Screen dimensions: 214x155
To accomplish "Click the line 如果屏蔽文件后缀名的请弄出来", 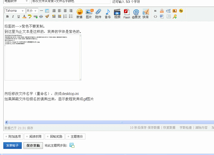I will (49, 99).
